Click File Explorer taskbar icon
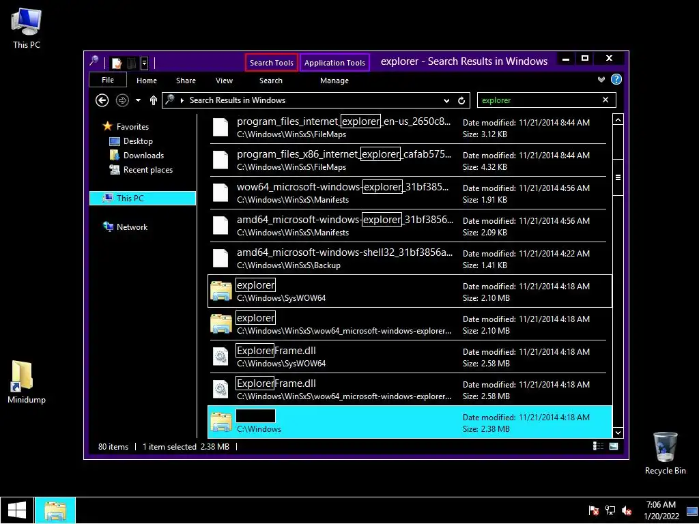Image resolution: width=699 pixels, height=524 pixels. click(x=55, y=510)
